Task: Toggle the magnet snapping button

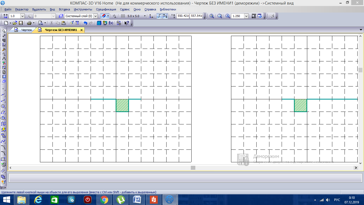Action: click(x=104, y=16)
